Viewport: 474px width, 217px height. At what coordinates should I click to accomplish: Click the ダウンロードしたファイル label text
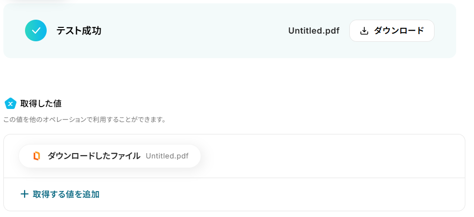(x=94, y=156)
